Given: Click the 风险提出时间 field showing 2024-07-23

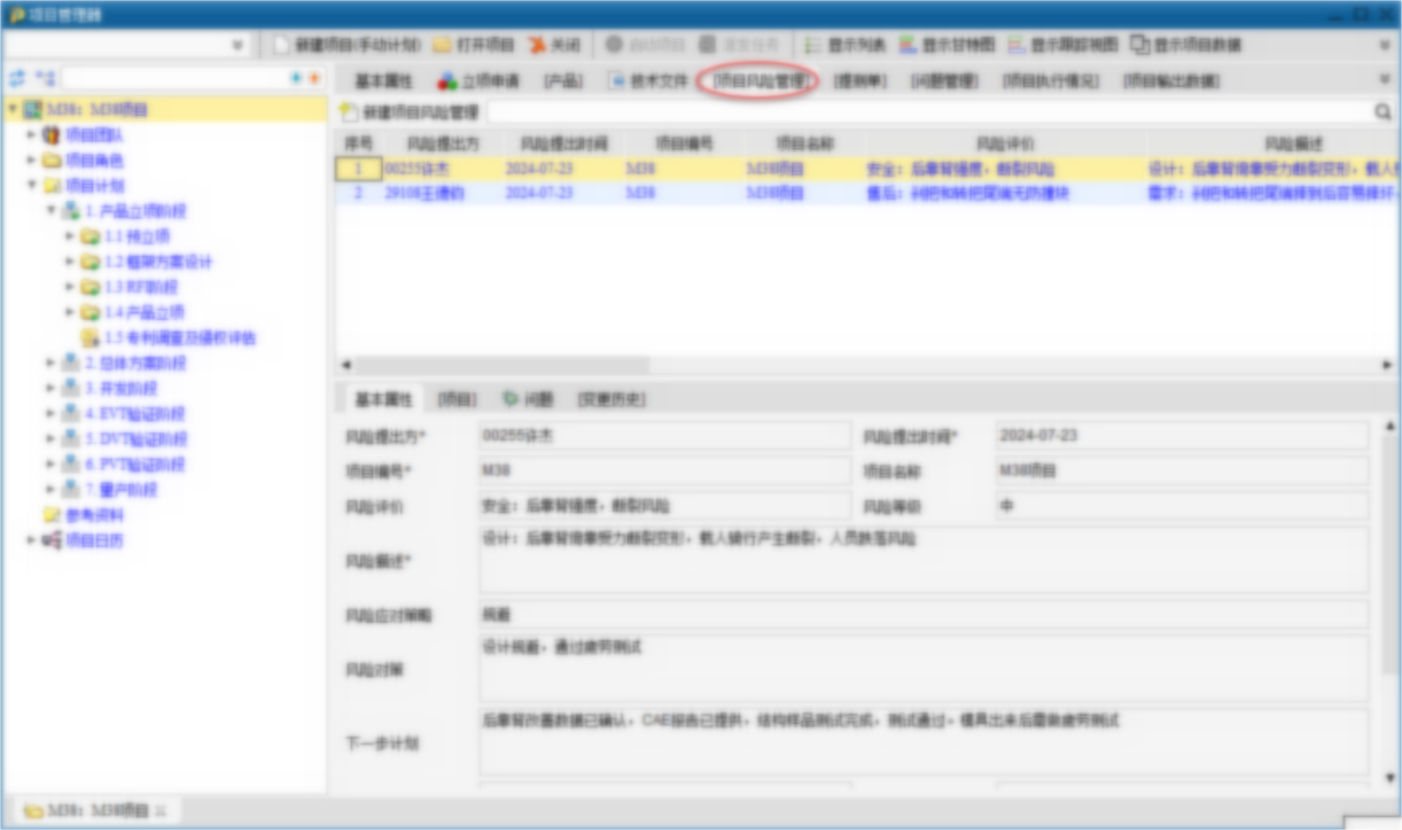Looking at the screenshot, I should (x=1181, y=436).
